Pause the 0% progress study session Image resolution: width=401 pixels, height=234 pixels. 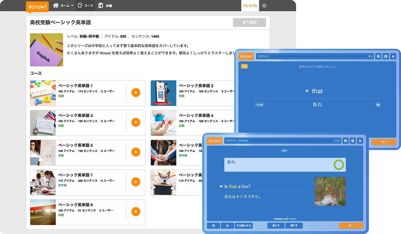[x=378, y=56]
